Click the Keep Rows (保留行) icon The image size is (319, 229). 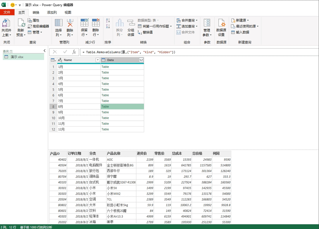coord(84,23)
